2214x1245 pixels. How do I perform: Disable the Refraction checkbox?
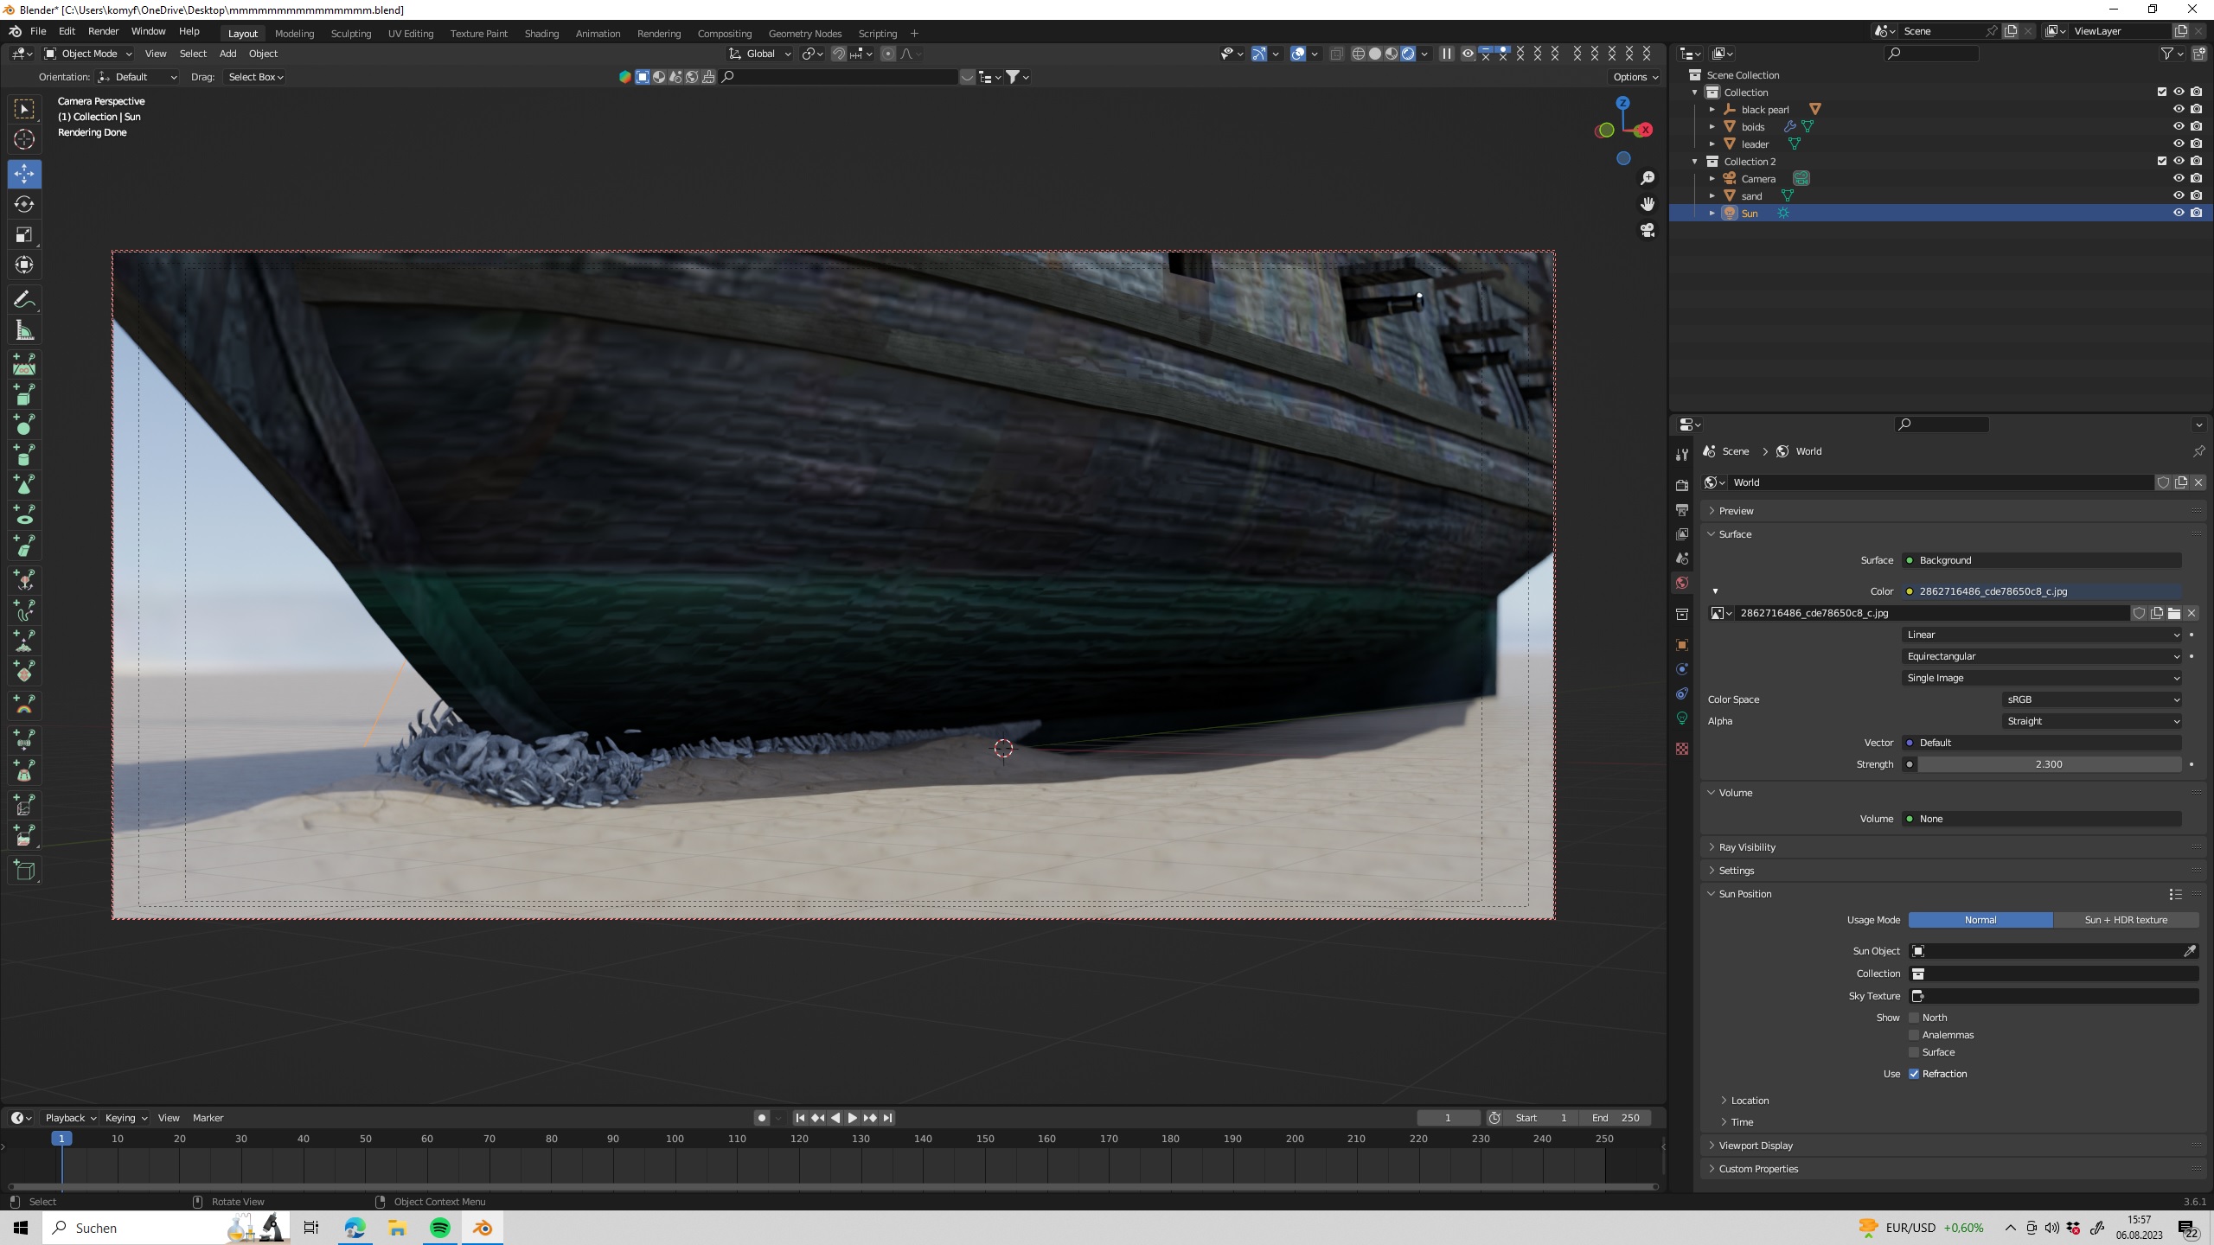pyautogui.click(x=1914, y=1074)
